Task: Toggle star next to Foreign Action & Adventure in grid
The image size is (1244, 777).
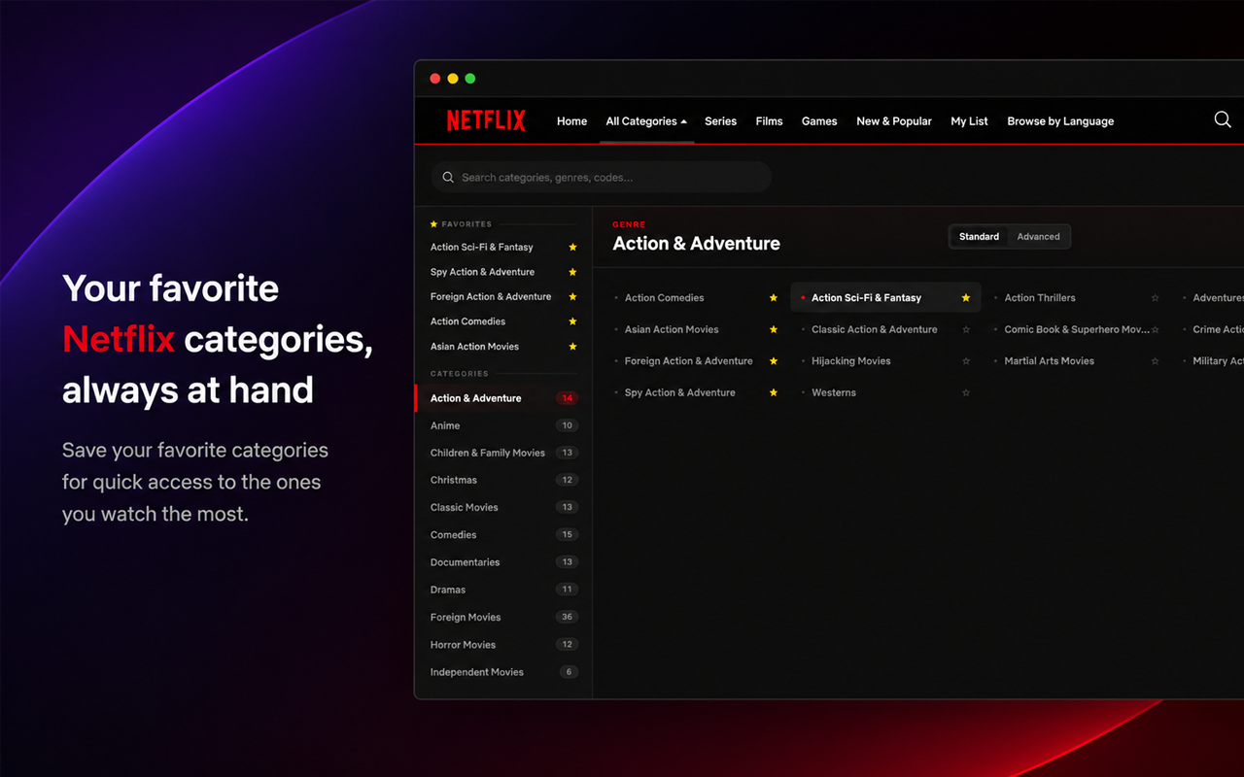Action: 774,361
